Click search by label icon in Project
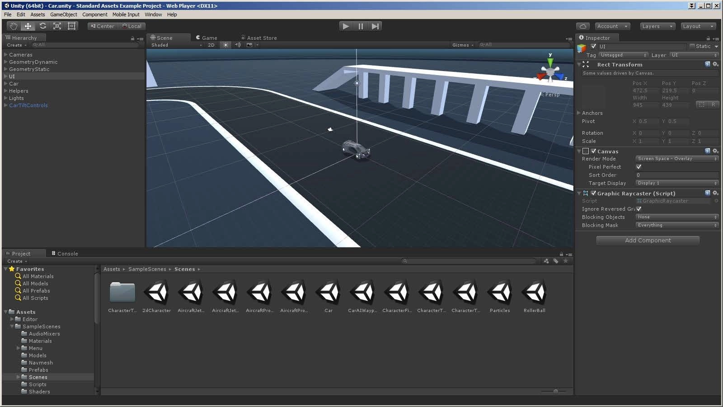This screenshot has width=723, height=407. pyautogui.click(x=556, y=261)
